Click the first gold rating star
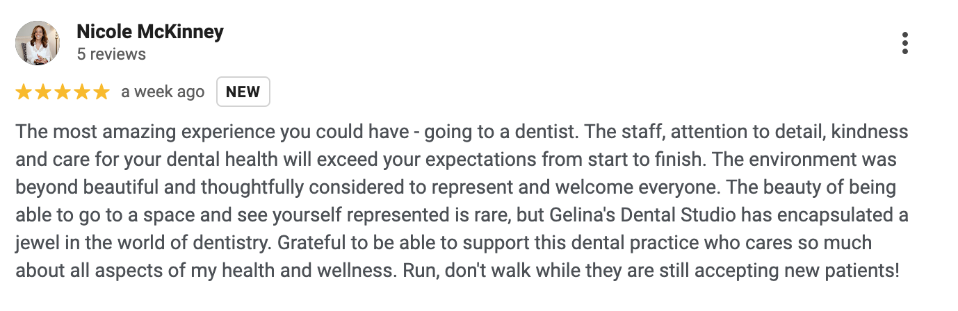Viewport: 958px width, 311px height. point(24,92)
